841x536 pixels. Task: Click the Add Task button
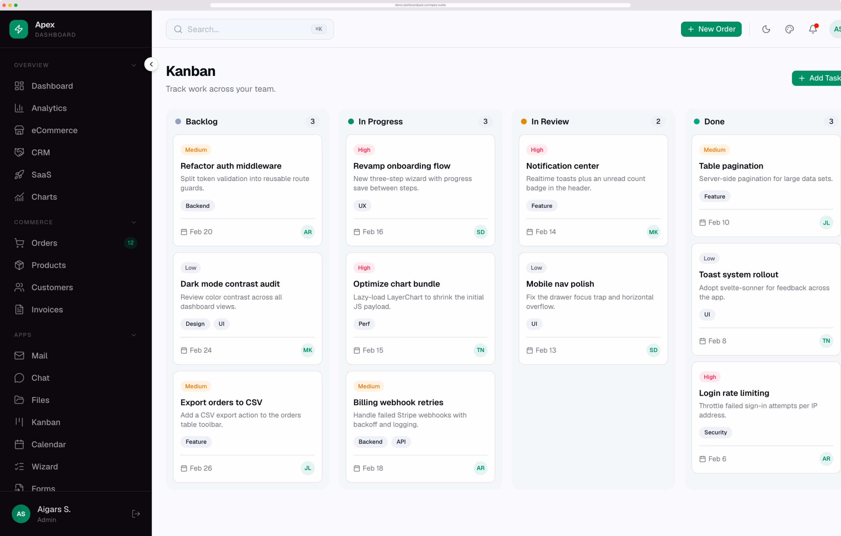tap(817, 78)
